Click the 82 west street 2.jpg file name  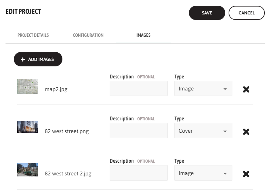point(68,174)
